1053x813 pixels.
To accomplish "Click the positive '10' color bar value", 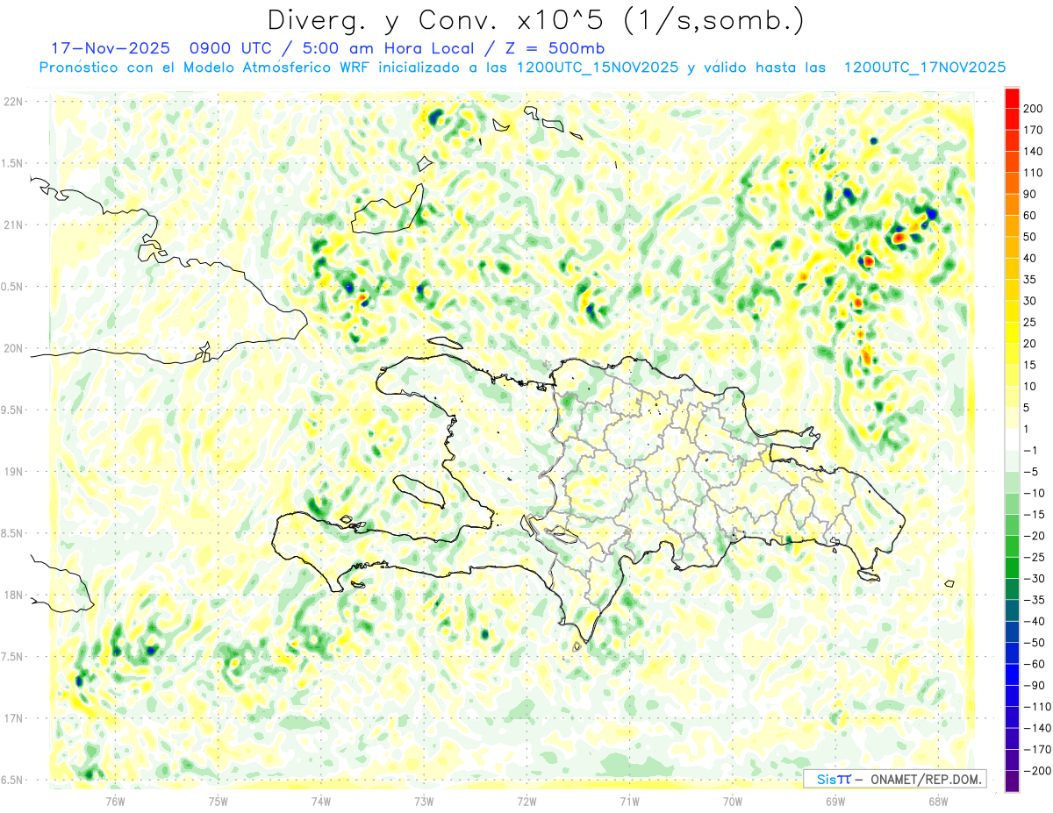I will coord(1030,386).
